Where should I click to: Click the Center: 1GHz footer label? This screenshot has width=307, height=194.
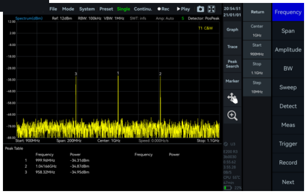coord(109,141)
